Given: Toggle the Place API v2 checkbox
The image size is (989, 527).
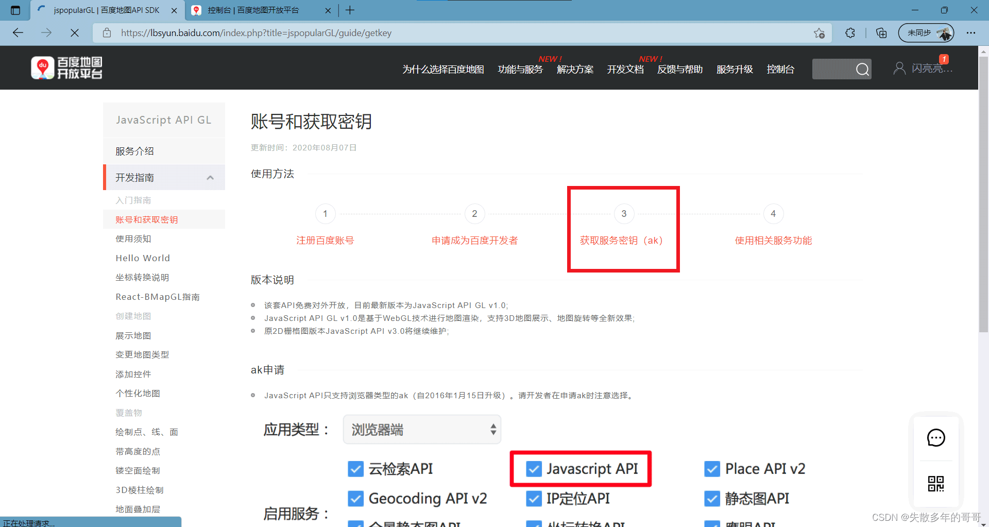Looking at the screenshot, I should (712, 469).
